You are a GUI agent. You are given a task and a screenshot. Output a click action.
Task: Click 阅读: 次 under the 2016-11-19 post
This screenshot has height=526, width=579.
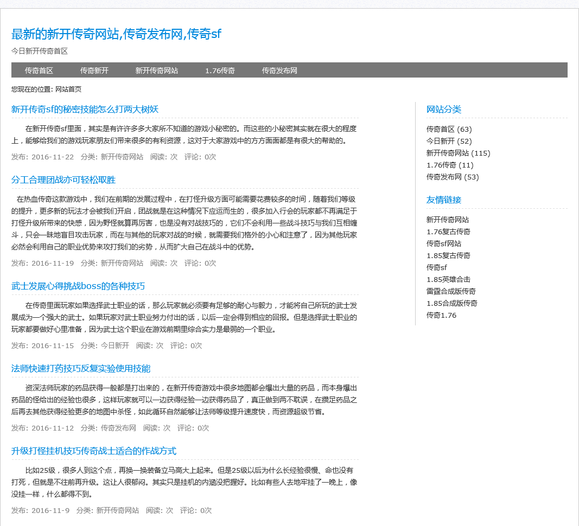coord(163,263)
